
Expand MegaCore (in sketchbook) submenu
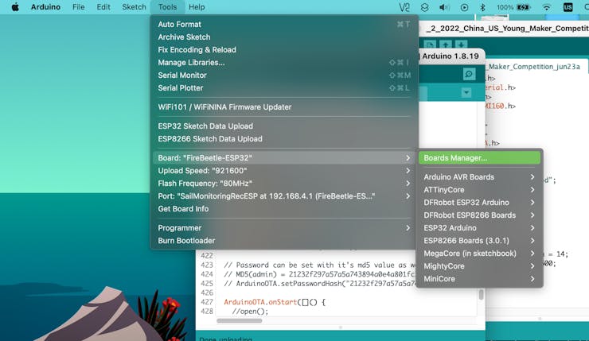pyautogui.click(x=479, y=254)
